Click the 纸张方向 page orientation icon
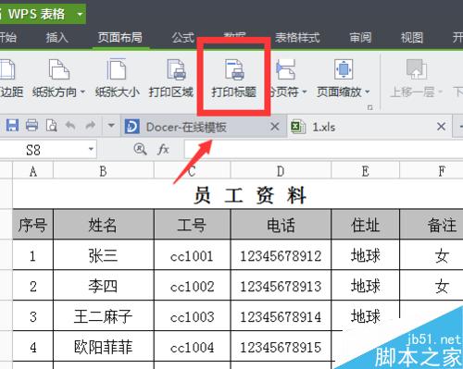This screenshot has height=369, width=463. click(x=59, y=69)
